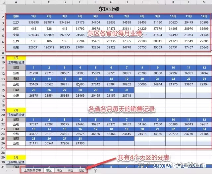Select cell with value 21144
The height and width of the screenshot is (174, 212).
point(204,35)
